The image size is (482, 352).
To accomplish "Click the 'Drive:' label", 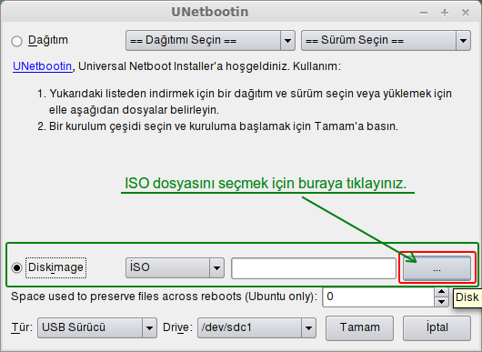I will (x=177, y=327).
